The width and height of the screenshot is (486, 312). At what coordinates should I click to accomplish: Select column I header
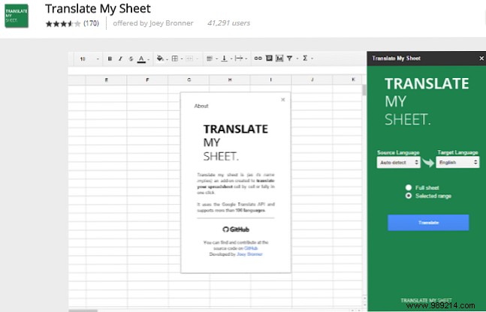point(270,79)
